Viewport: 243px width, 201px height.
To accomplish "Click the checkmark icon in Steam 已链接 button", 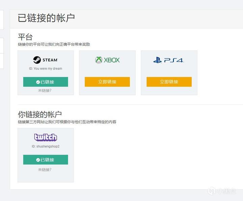I will click(38, 82).
